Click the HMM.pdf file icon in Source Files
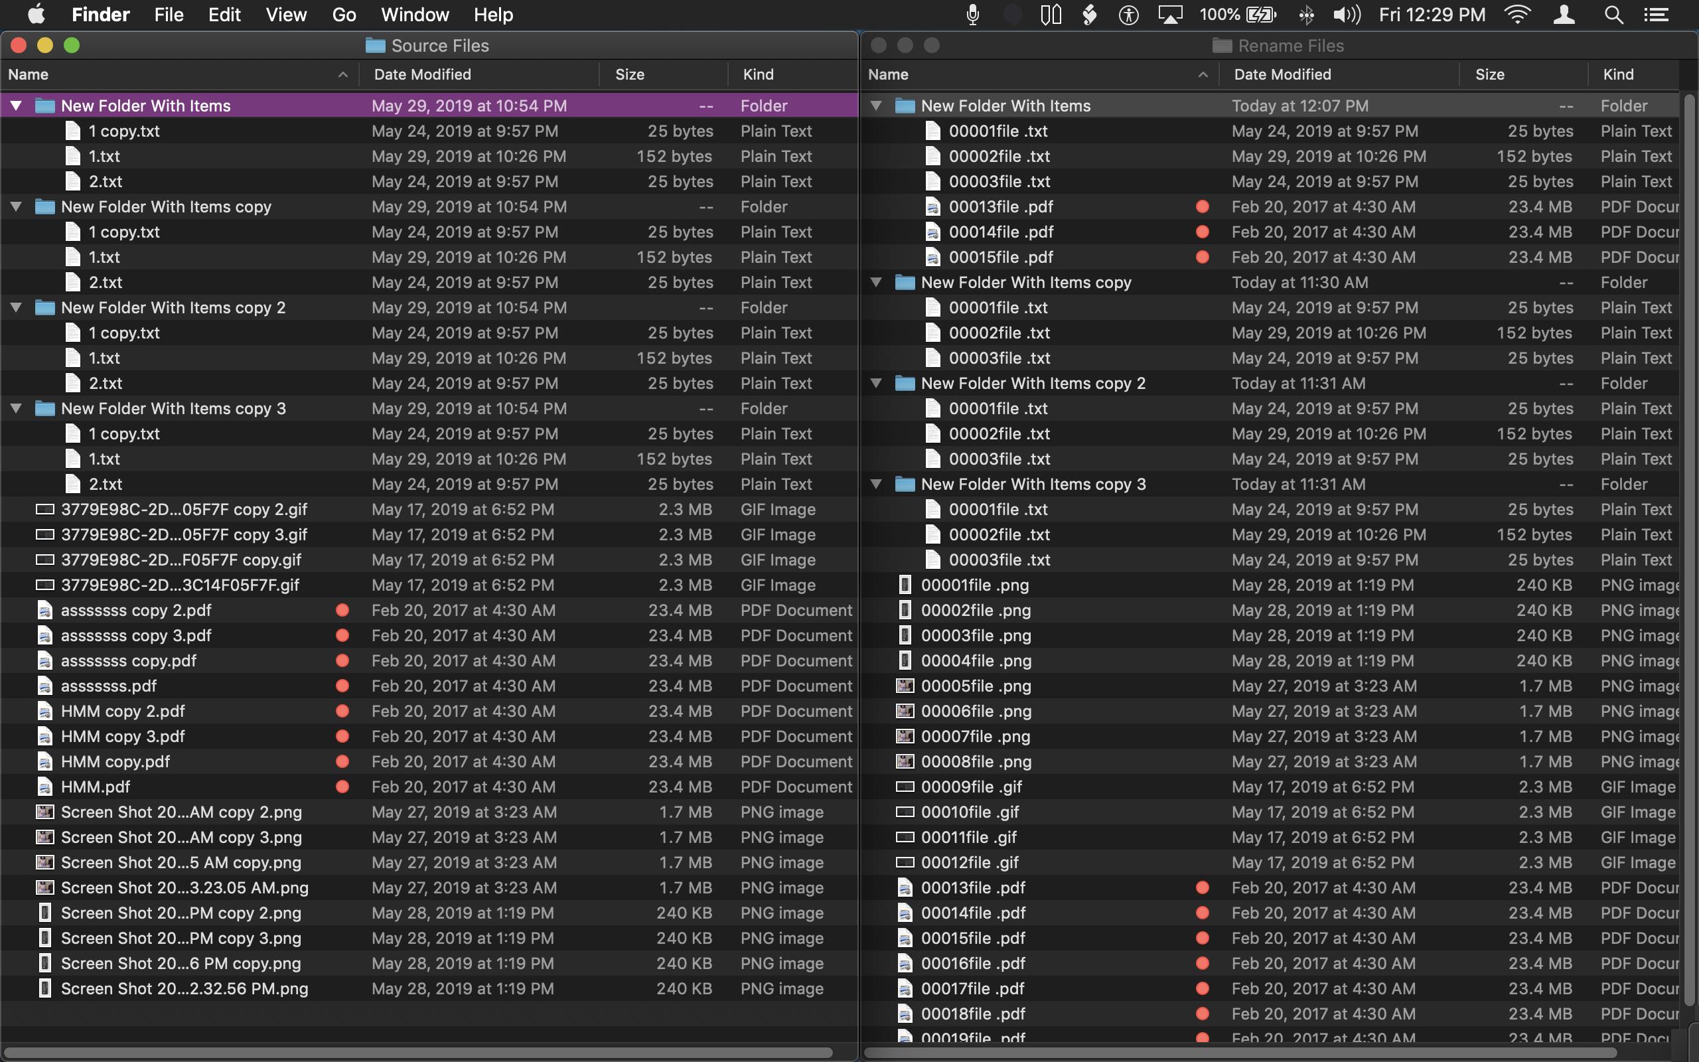The width and height of the screenshot is (1699, 1062). 45,787
